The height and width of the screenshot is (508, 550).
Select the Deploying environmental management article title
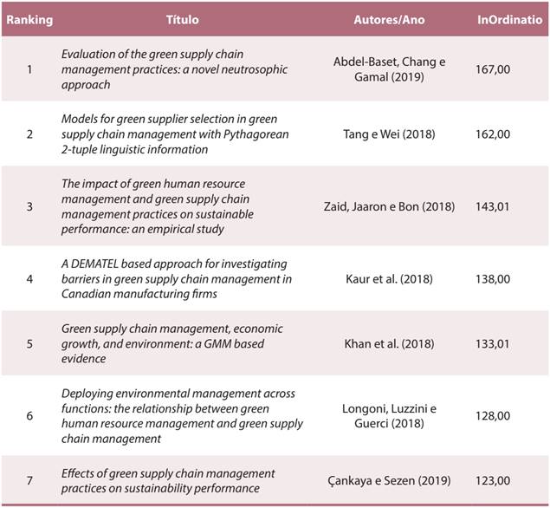pos(182,416)
